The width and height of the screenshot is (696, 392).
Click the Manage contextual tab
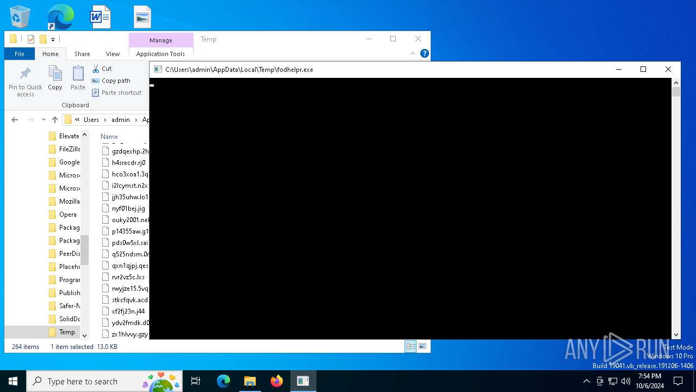coord(161,40)
